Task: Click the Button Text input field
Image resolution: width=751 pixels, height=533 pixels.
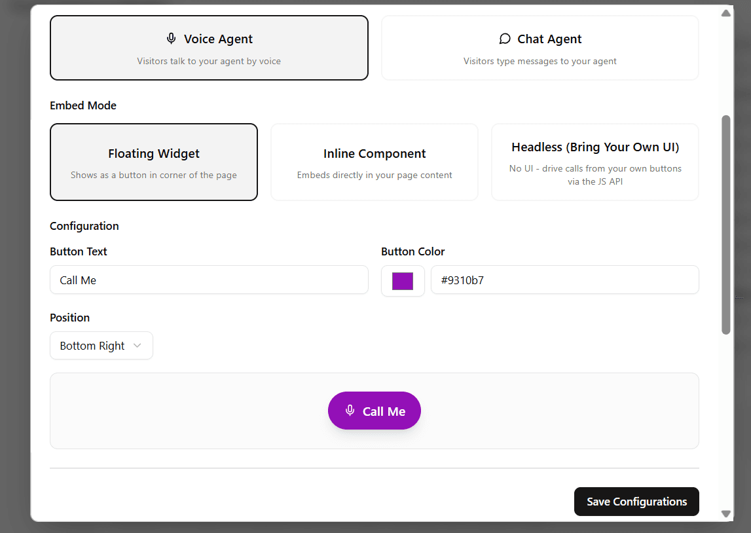Action: coord(209,280)
